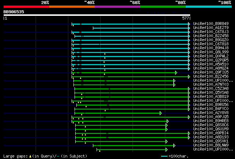Select the UniRef100_A8D193 label
The width and height of the screenshot is (235, 159).
click(211, 137)
